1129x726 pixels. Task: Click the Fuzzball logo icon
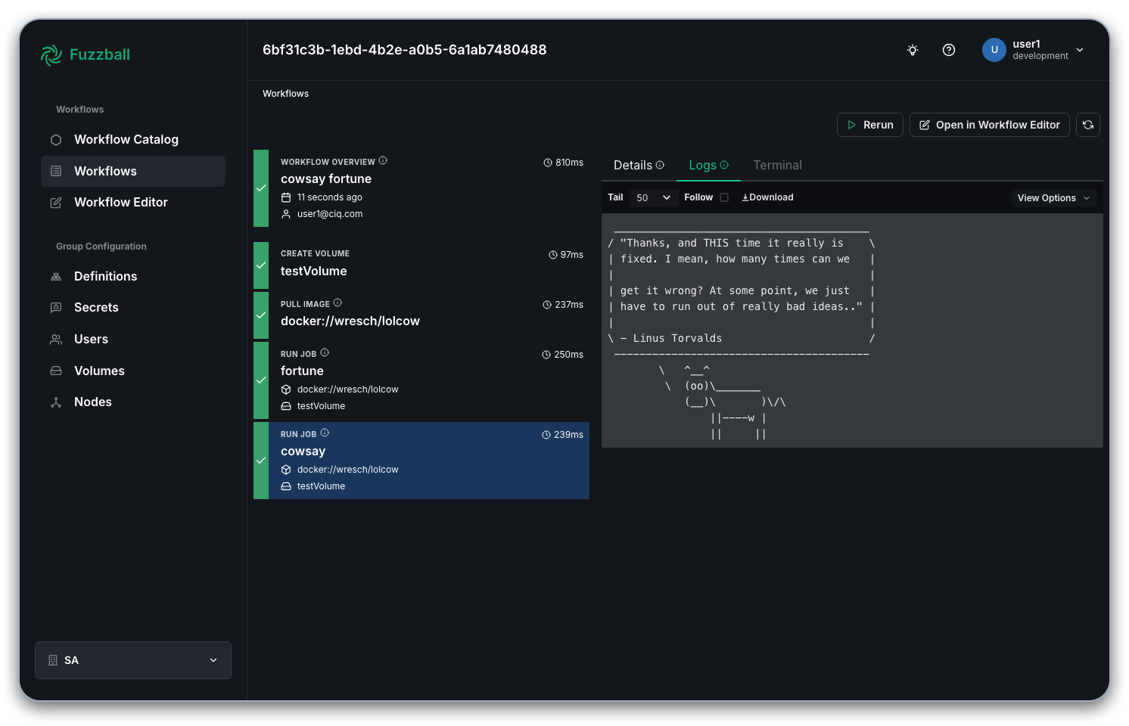pyautogui.click(x=51, y=54)
